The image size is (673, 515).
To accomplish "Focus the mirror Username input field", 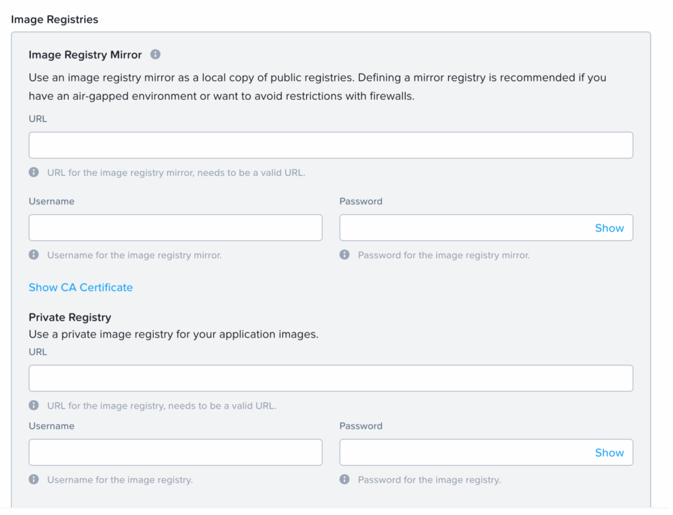I will coord(175,227).
